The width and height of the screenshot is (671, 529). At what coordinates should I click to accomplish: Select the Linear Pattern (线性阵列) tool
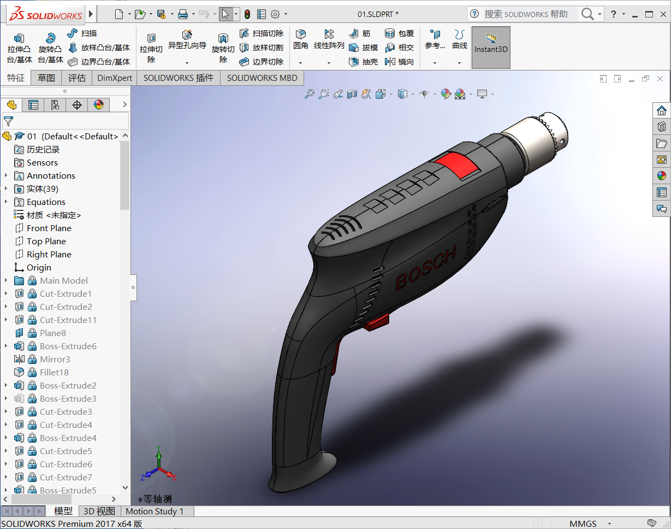329,40
